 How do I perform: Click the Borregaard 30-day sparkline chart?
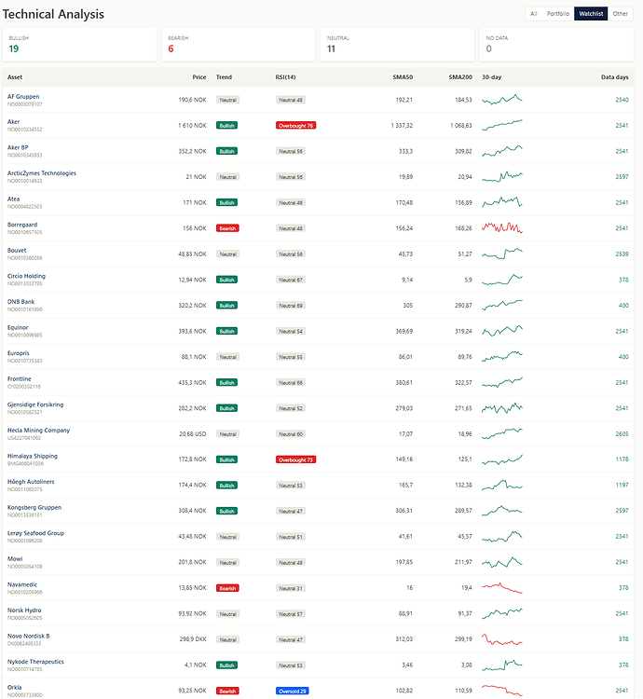click(501, 227)
